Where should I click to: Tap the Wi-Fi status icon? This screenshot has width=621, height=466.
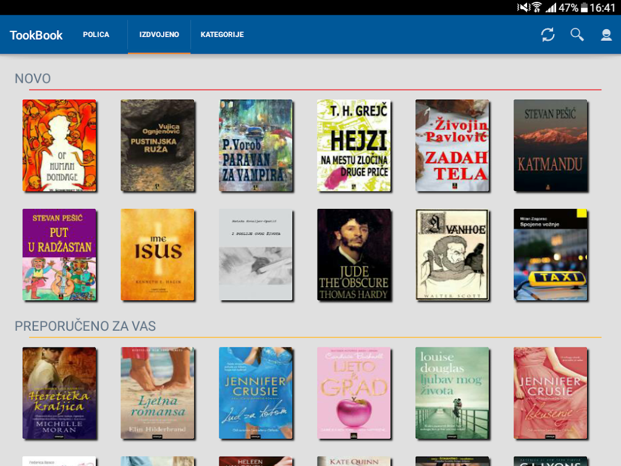(536, 7)
